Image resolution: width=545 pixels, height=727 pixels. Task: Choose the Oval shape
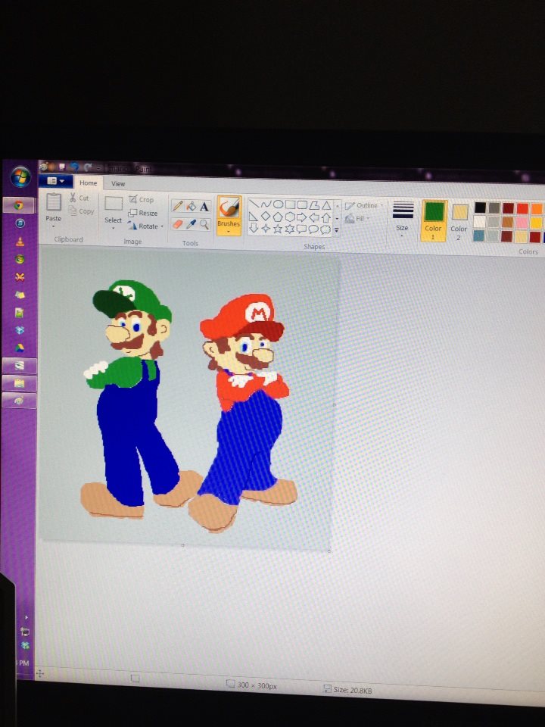click(278, 204)
